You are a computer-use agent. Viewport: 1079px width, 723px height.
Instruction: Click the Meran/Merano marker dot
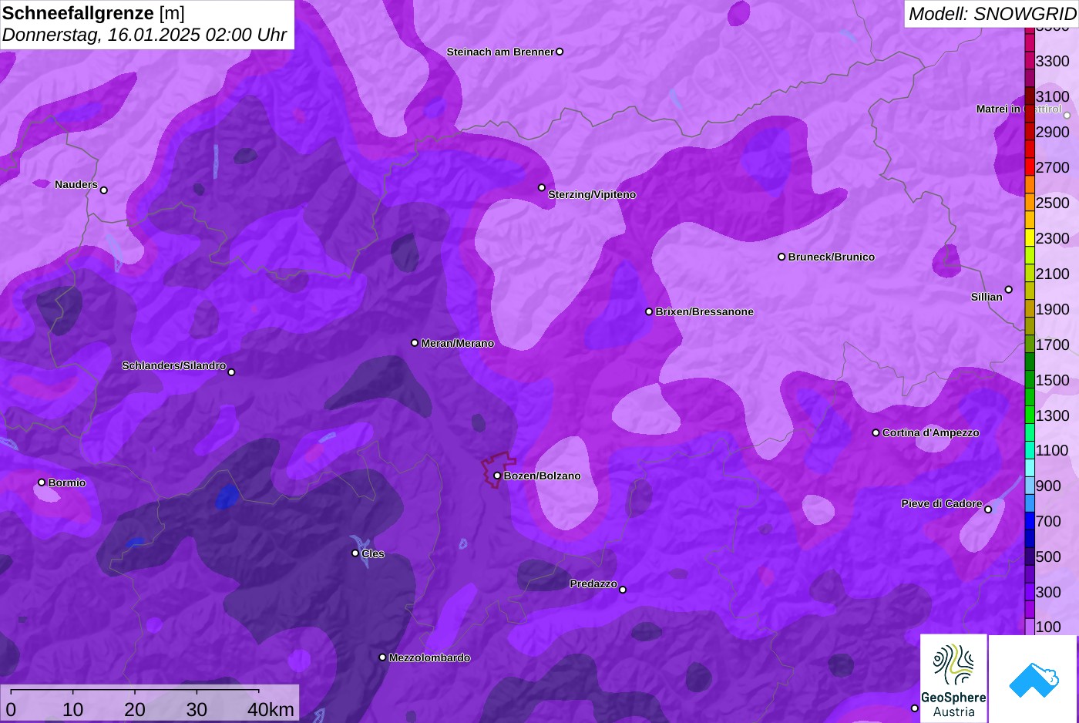(x=415, y=343)
